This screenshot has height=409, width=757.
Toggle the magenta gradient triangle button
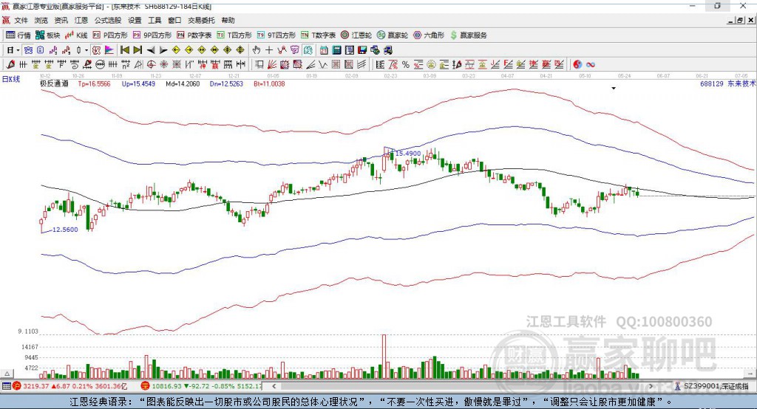[x=109, y=50]
